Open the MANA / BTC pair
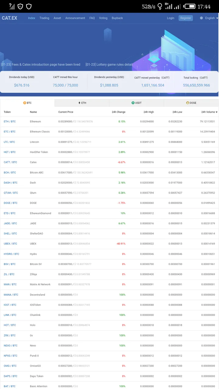Image resolution: width=219 pixels, height=389 pixels. click(11, 295)
